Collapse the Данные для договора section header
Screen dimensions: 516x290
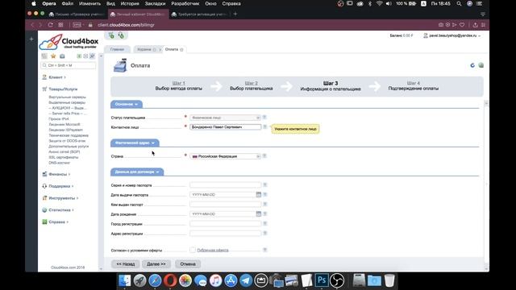(x=137, y=172)
